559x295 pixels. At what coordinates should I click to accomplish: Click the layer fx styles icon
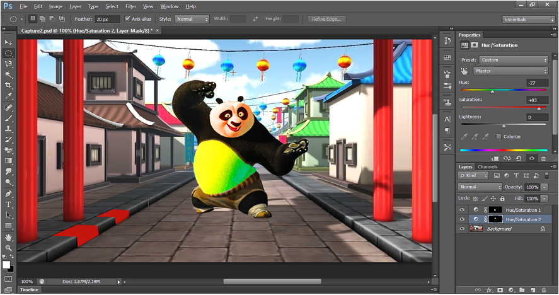[490, 290]
